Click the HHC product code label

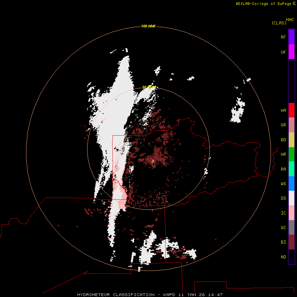pyautogui.click(x=290, y=20)
